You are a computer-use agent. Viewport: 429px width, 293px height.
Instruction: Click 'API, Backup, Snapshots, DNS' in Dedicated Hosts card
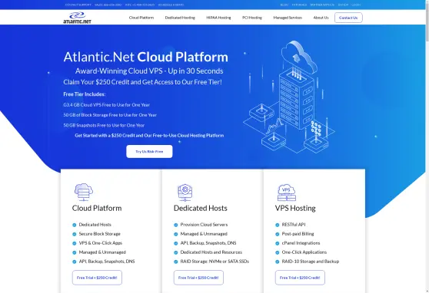point(208,243)
